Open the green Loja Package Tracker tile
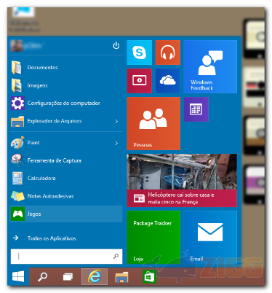Viewport: 272px width, 293px height. pos(153,238)
